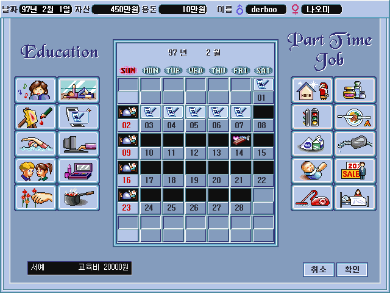This screenshot has height=293, width=390.
Task: Click the checked schedule above day 05
Action: point(196,112)
